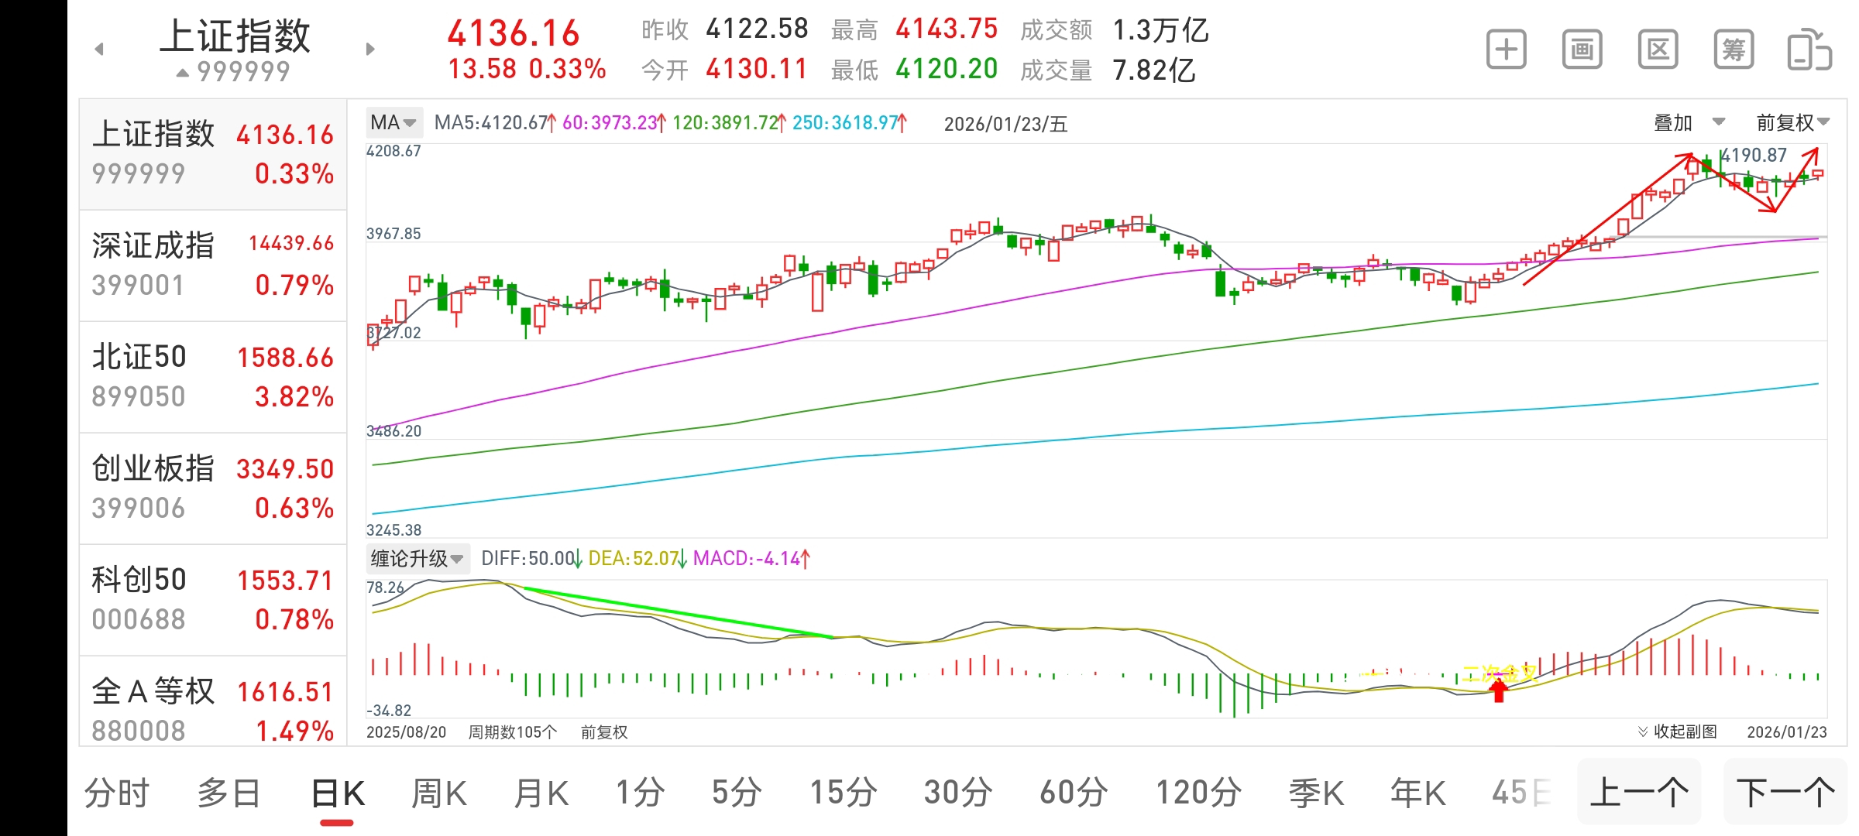Image resolution: width=1859 pixels, height=836 pixels.
Task: Add index to watchlist with the plus icon
Action: click(x=1505, y=48)
